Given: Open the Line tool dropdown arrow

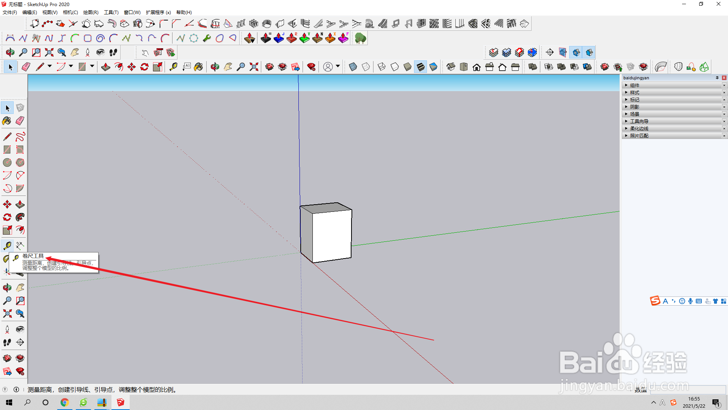Looking at the screenshot, I should pyautogui.click(x=50, y=66).
